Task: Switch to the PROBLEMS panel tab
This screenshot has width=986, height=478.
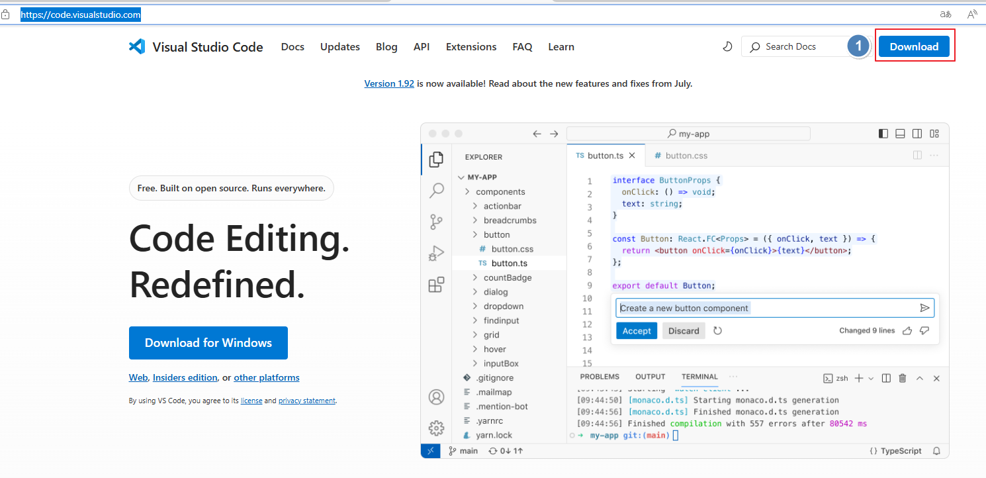Action: pos(600,377)
